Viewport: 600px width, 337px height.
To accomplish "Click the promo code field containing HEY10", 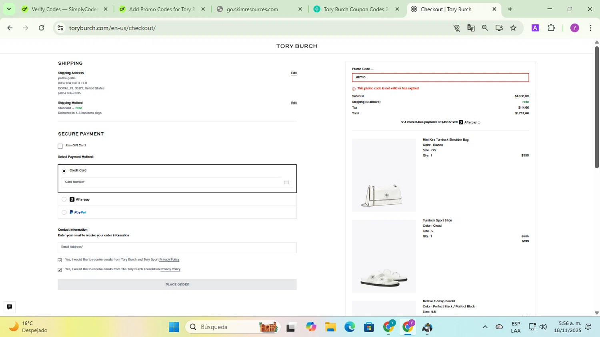I will 440,77.
